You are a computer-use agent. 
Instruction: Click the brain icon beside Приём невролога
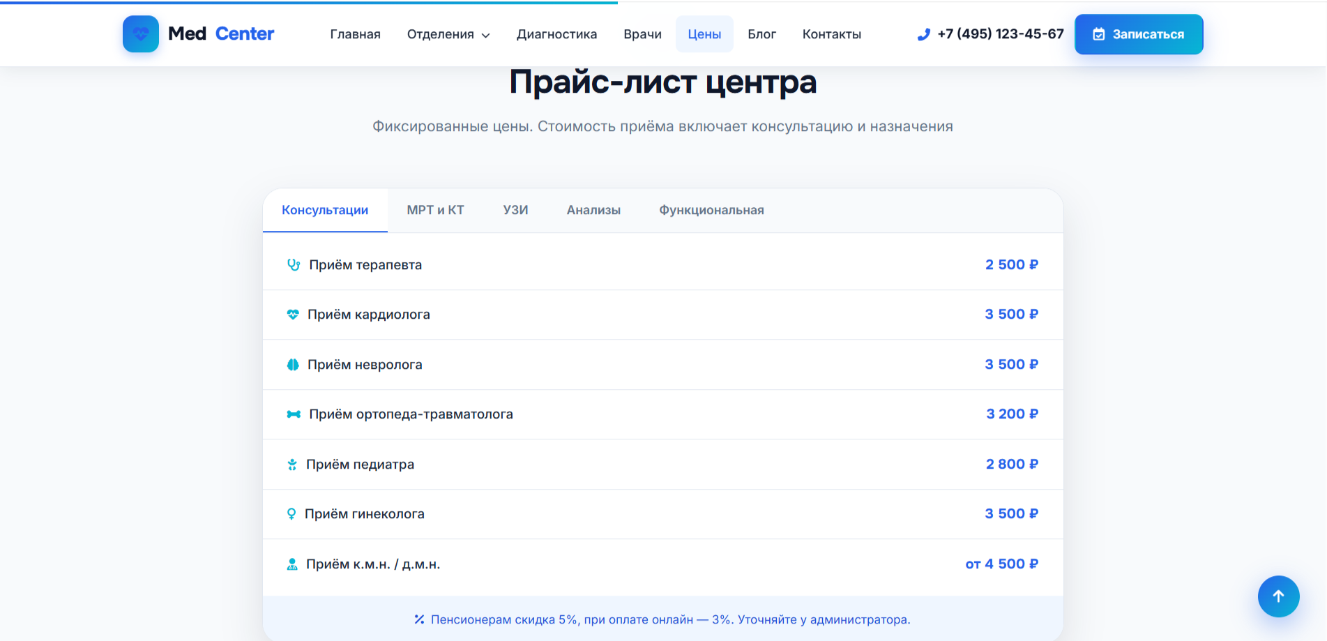293,365
